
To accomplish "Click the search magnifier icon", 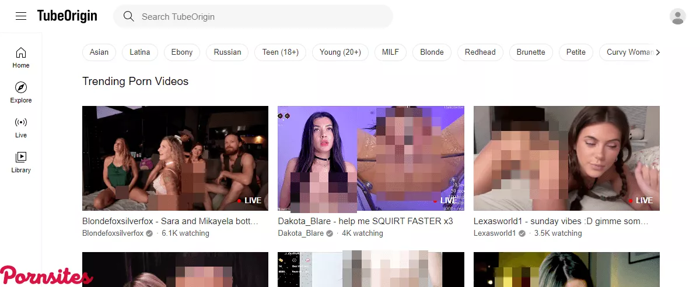I will (x=128, y=16).
